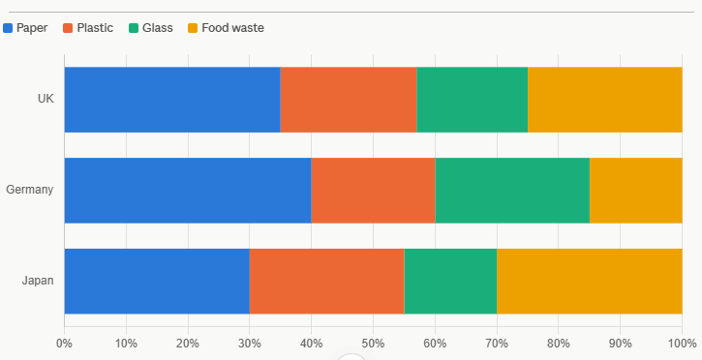The height and width of the screenshot is (360, 702).
Task: Select the Germany Glass bar segment
Action: pyautogui.click(x=512, y=191)
